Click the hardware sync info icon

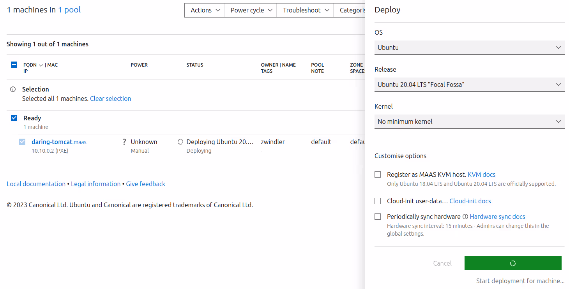click(465, 217)
